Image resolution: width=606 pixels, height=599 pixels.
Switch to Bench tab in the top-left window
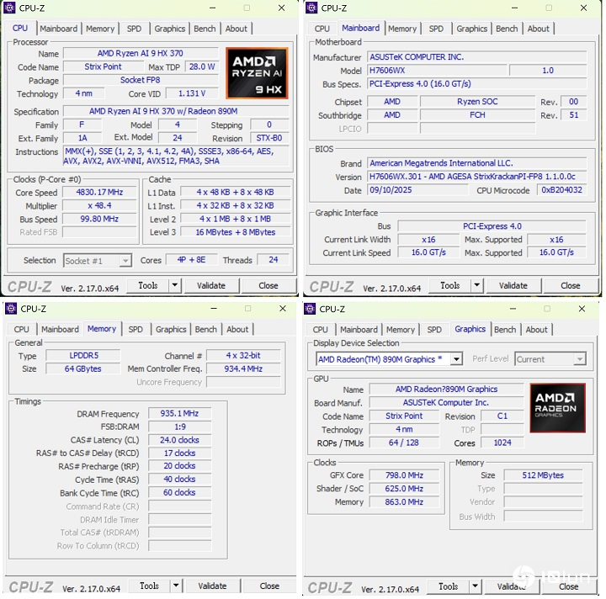pyautogui.click(x=205, y=29)
